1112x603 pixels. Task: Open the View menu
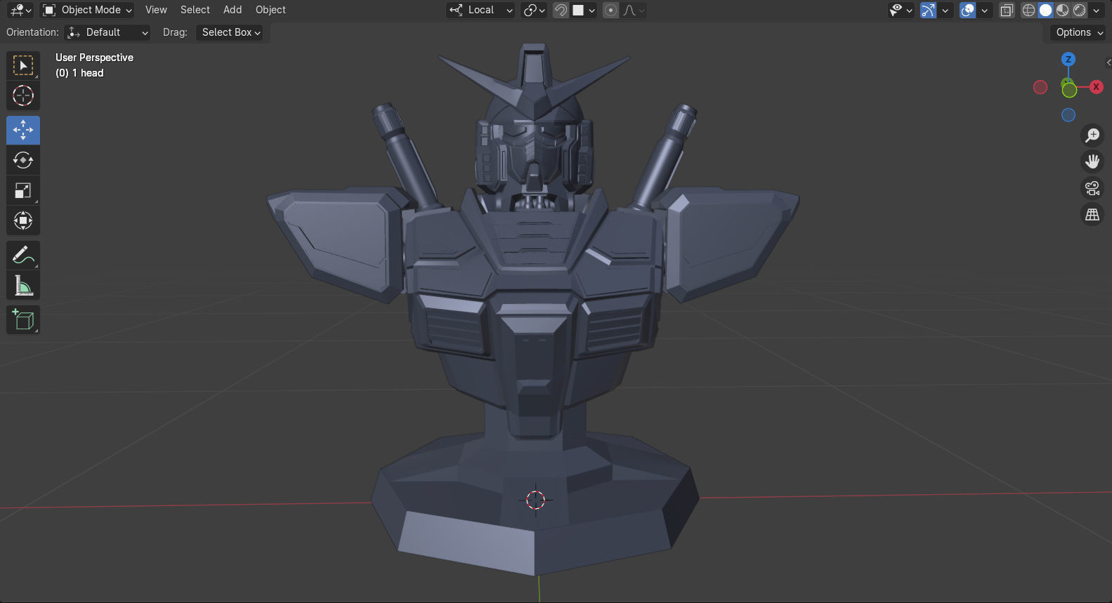(156, 10)
